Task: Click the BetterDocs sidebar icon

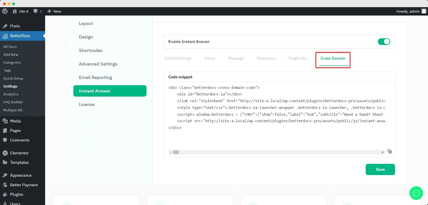Action: coord(5,36)
